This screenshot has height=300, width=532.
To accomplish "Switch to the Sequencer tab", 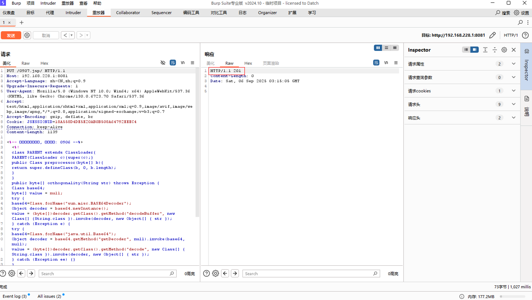I will pos(162,13).
